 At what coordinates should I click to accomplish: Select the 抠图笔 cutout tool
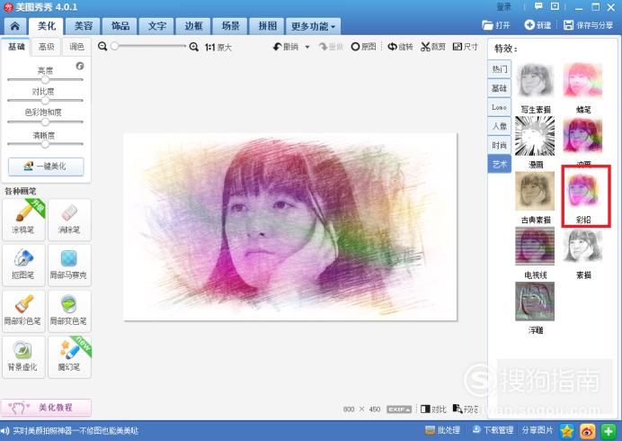(23, 265)
